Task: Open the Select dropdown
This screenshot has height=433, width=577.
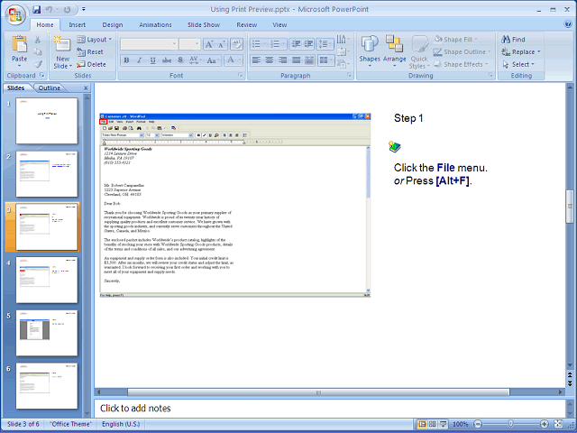Action: (x=518, y=64)
